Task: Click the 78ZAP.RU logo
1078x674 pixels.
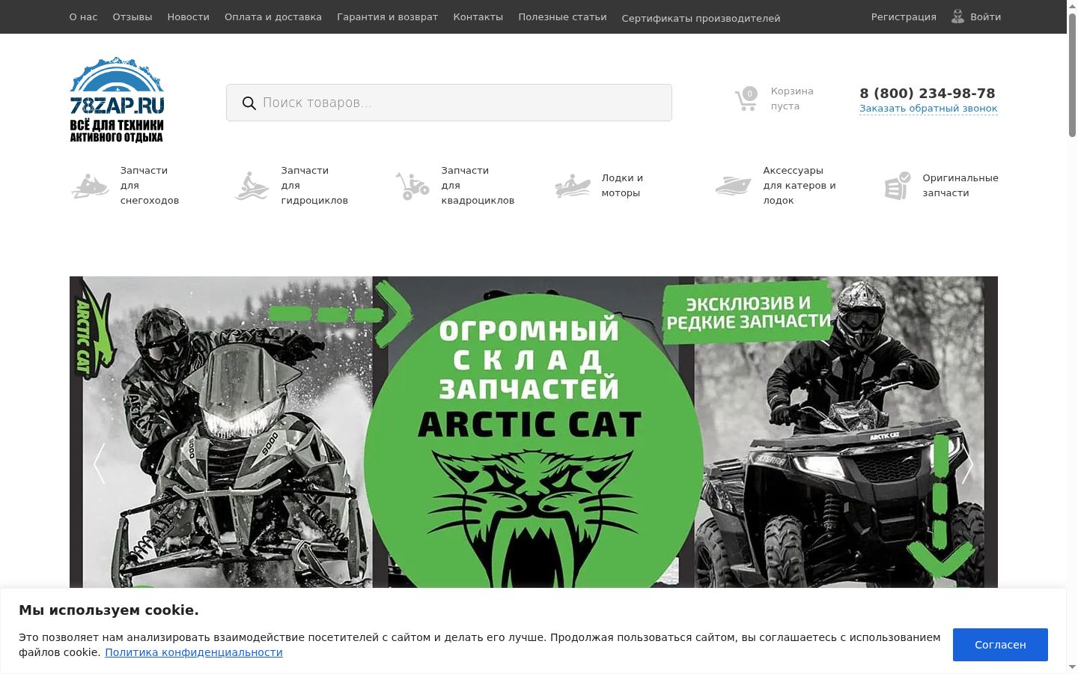Action: [117, 100]
